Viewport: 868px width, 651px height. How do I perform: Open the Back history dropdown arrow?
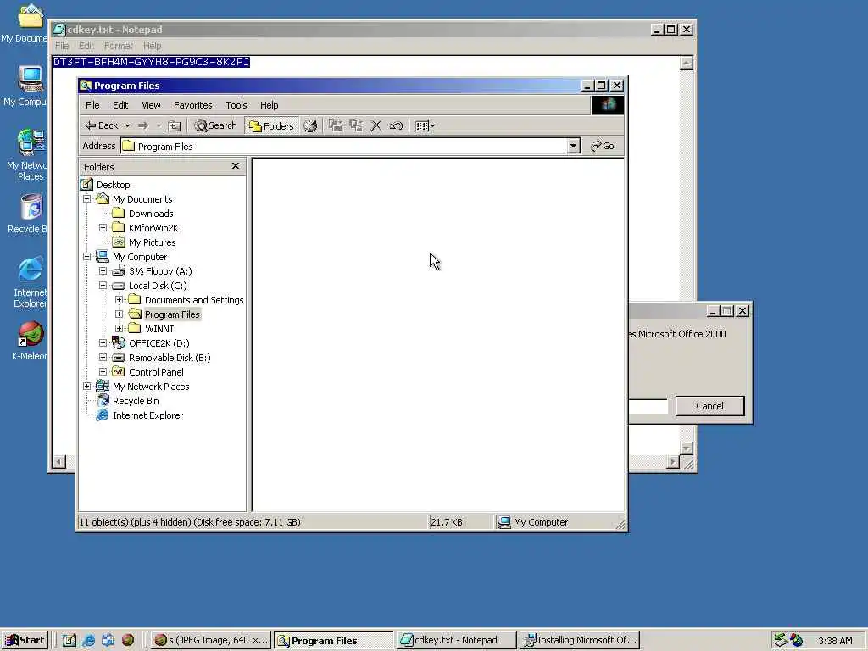(x=127, y=125)
